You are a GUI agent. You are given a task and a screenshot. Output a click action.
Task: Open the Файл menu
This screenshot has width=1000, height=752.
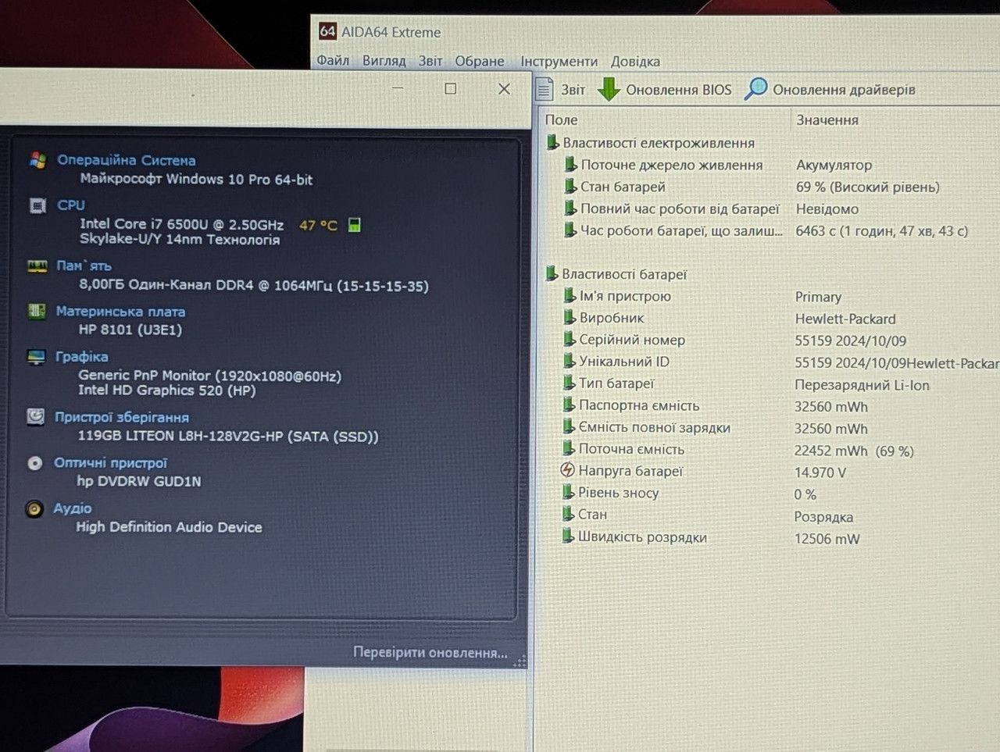pyautogui.click(x=333, y=60)
